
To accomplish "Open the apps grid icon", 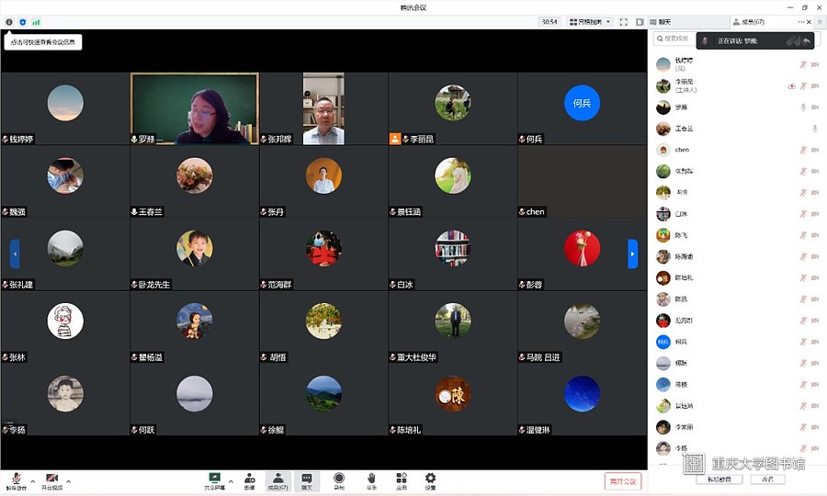I will pyautogui.click(x=402, y=480).
